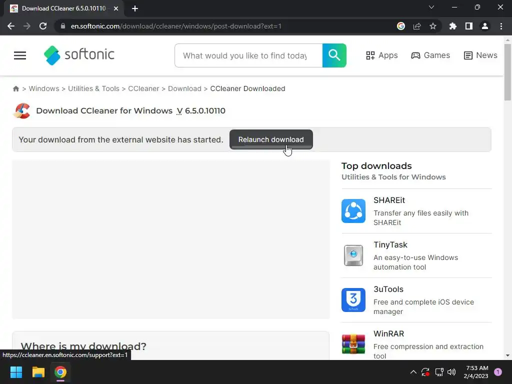512x384 pixels.
Task: Go back with browser back arrow
Action: coord(11,26)
